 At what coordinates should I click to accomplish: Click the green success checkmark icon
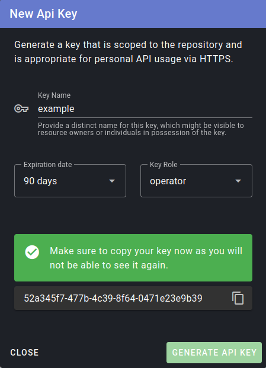click(x=32, y=252)
